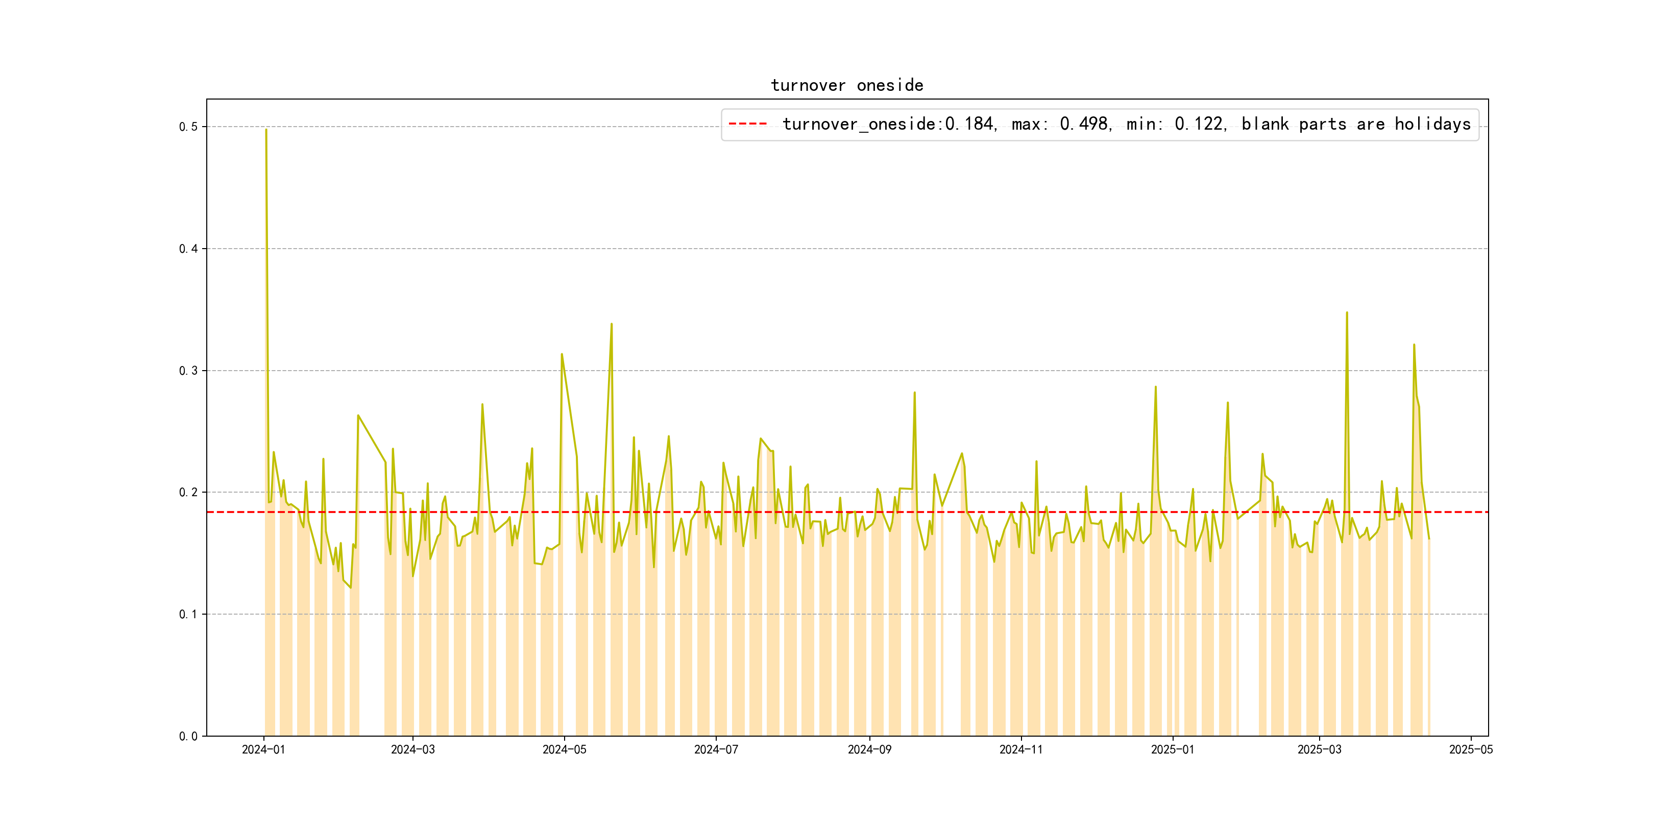This screenshot has height=827, width=1654.
Task: Click the 2024-01 x-axis label
Action: point(263,749)
